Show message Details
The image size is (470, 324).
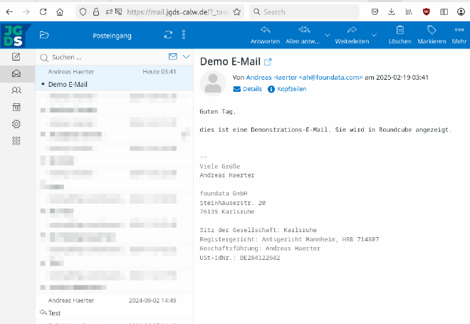pos(247,89)
